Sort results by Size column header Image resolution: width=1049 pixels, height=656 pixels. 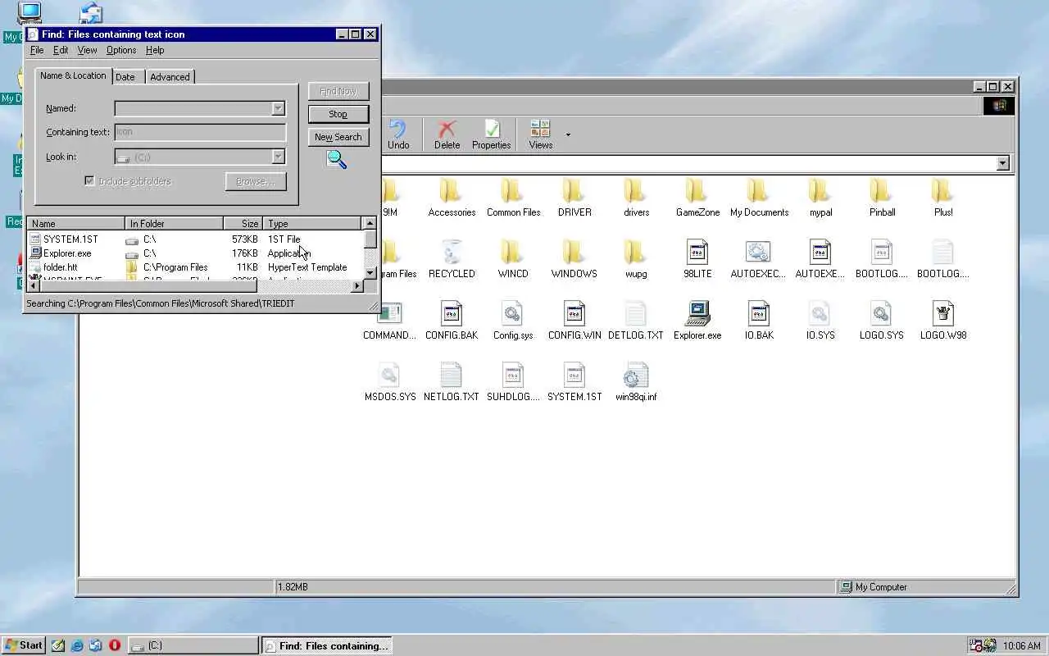243,223
